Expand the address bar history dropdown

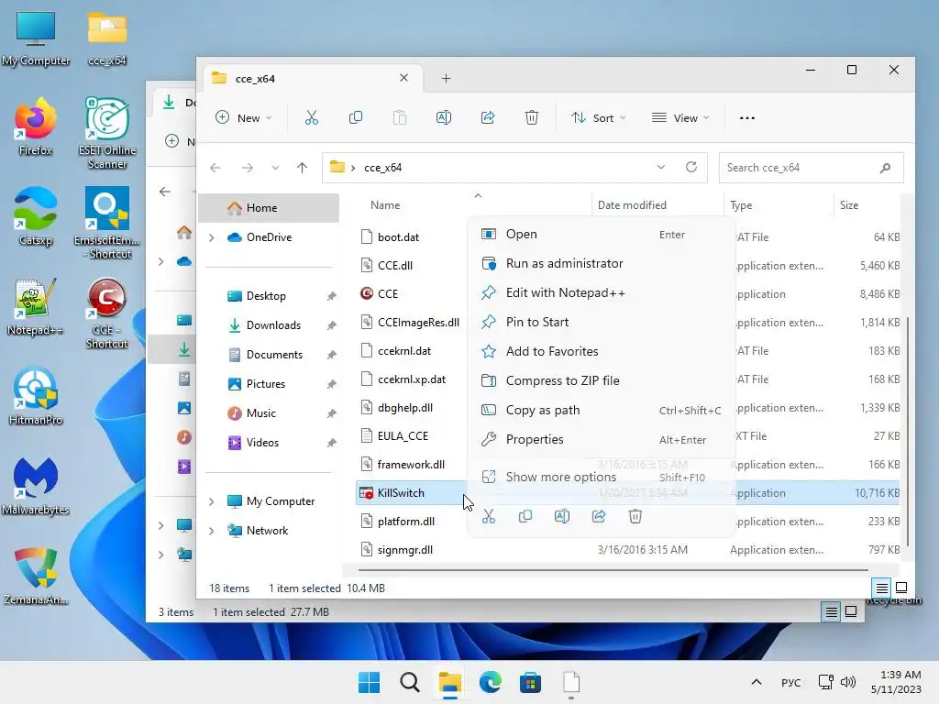point(661,167)
